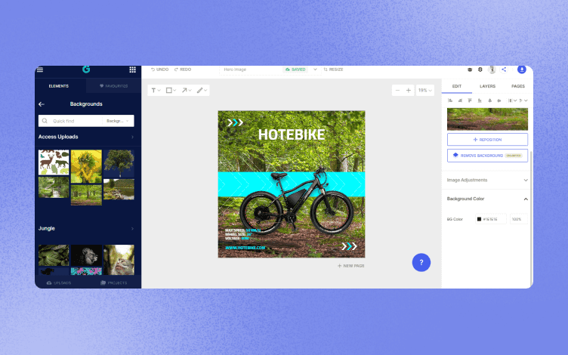
Task: Open pencil tool options chevron
Action: tap(205, 90)
